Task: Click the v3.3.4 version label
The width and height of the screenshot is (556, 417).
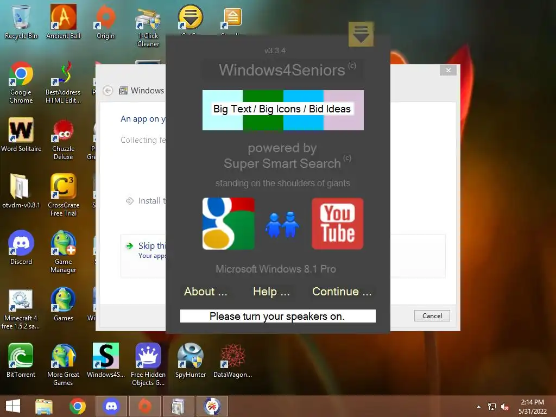Action: tap(275, 50)
